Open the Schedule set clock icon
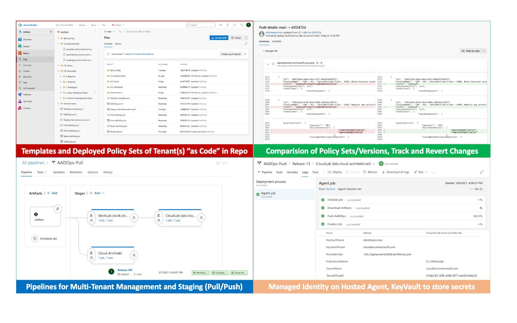Viewport: 517px width, 323px height. tap(35, 238)
